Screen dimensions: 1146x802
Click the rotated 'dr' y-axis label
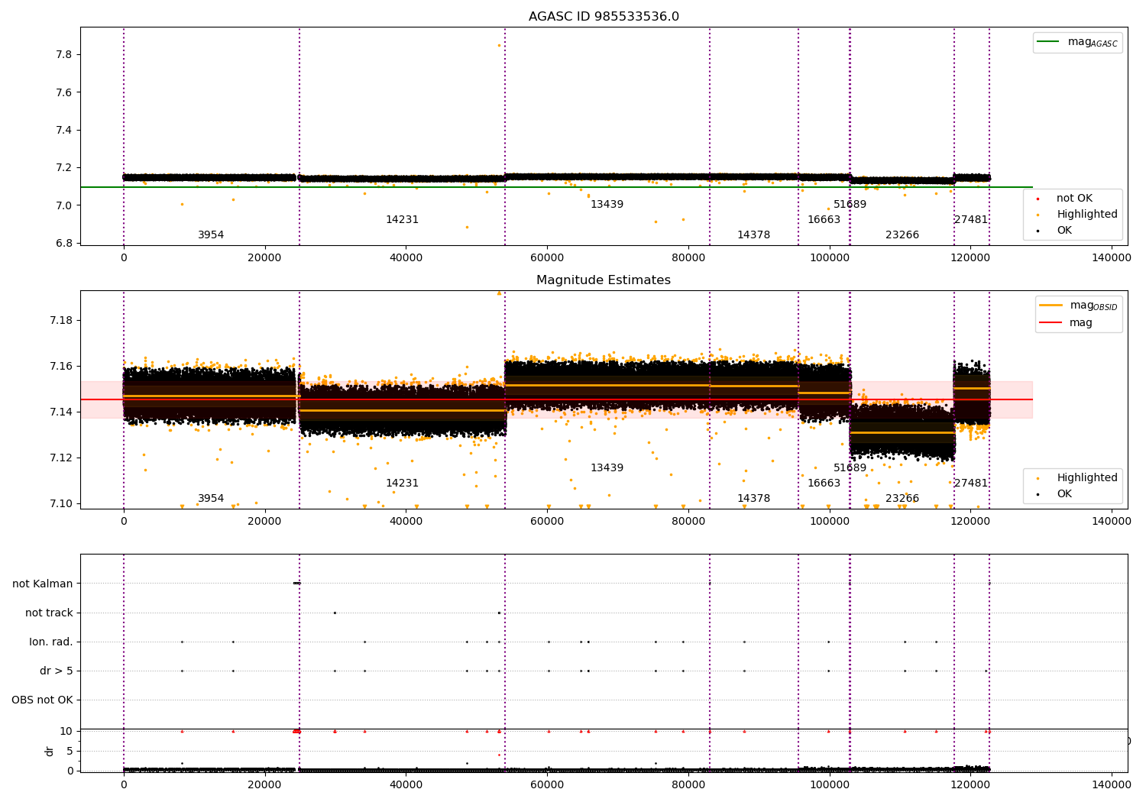pyautogui.click(x=50, y=751)
